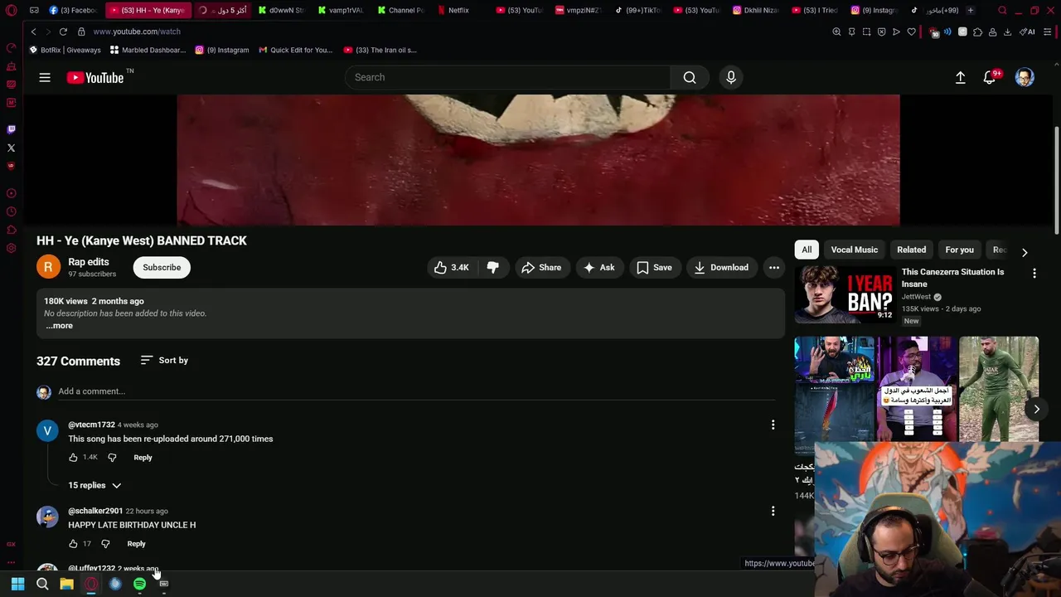Open the Twitch icon in Opera sidebar
The height and width of the screenshot is (597, 1061).
(11, 129)
